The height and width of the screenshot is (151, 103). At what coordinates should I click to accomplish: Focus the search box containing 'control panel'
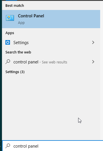[53, 146]
